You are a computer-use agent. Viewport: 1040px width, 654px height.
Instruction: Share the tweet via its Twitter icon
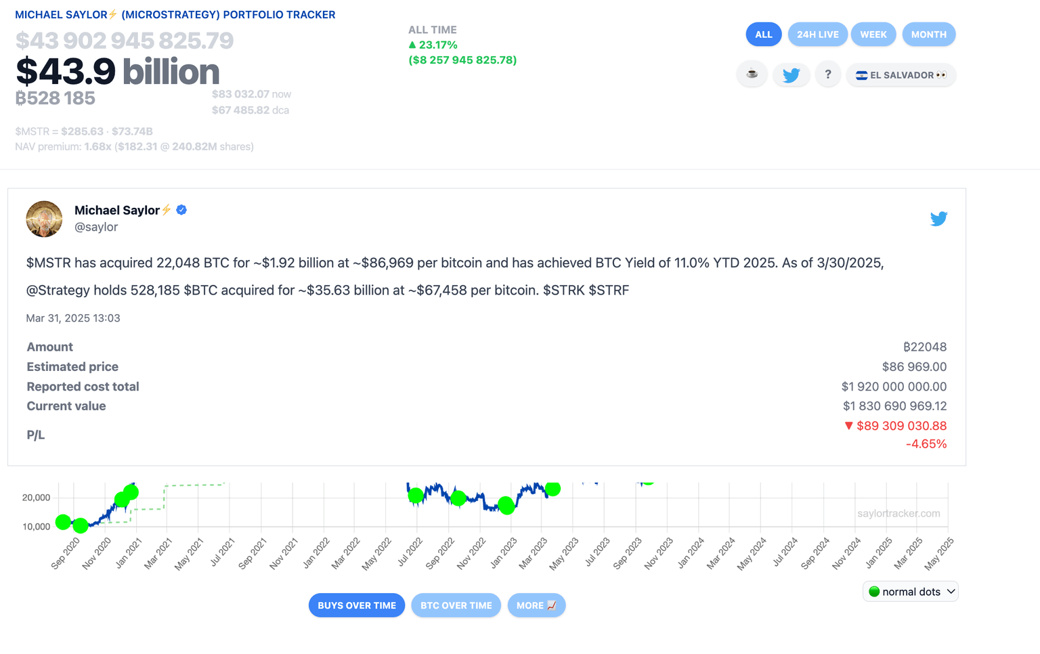click(939, 219)
